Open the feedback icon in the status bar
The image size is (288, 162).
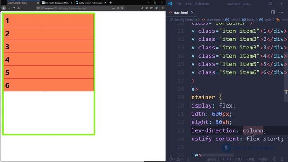coord(274,159)
